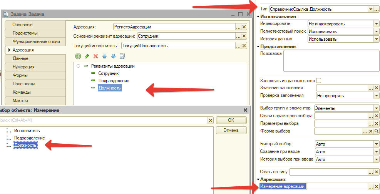Image resolution: width=380 pixels, height=194 pixels.
Task: Open the История данных dropdown
Action: click(377, 39)
